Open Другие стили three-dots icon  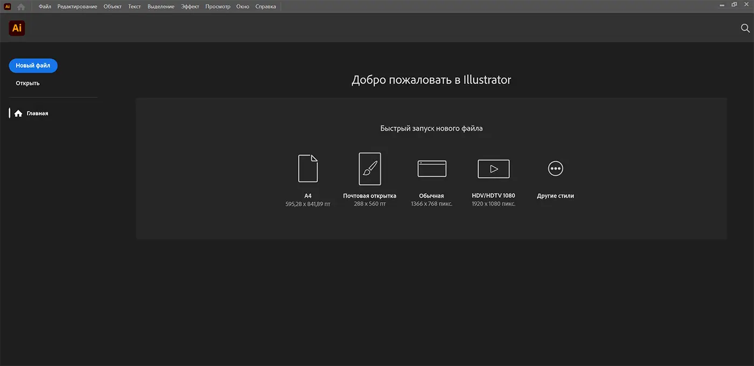(555, 169)
